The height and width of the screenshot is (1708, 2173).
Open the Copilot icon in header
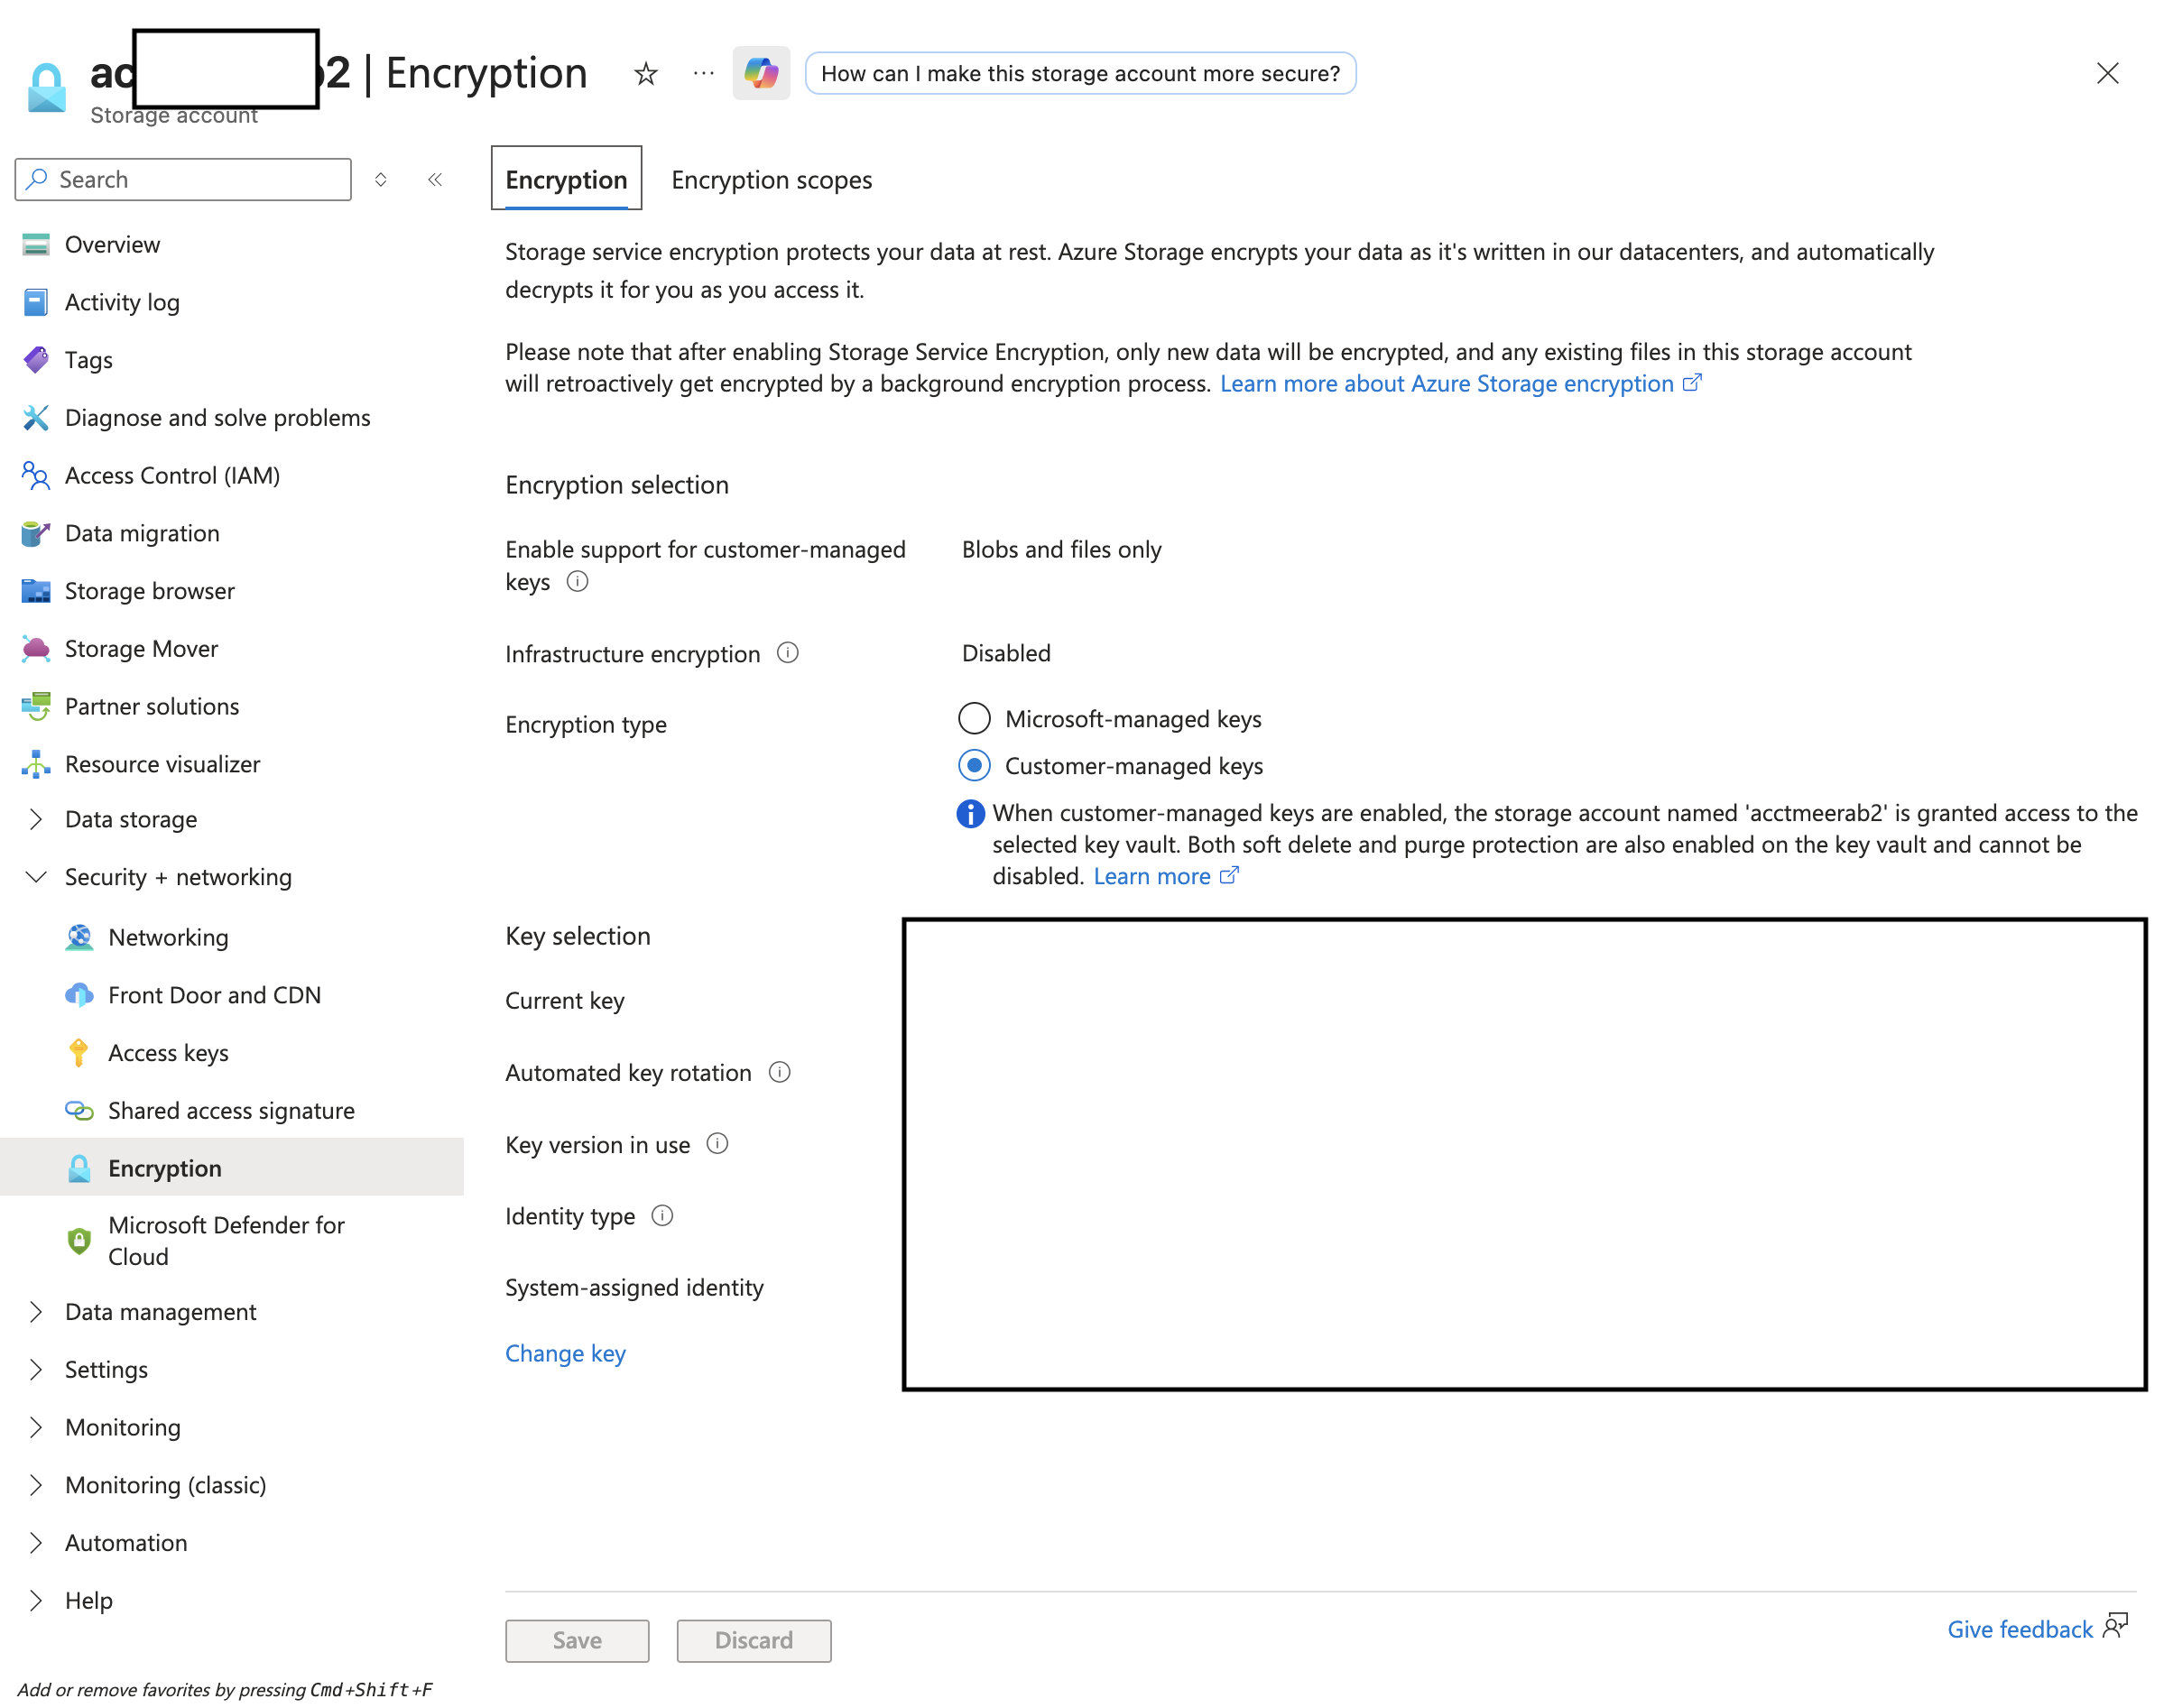click(x=760, y=73)
